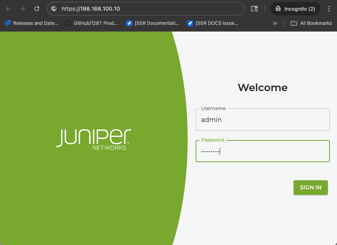Focus the Username field
Image resolution: width=337 pixels, height=245 pixels.
263,120
